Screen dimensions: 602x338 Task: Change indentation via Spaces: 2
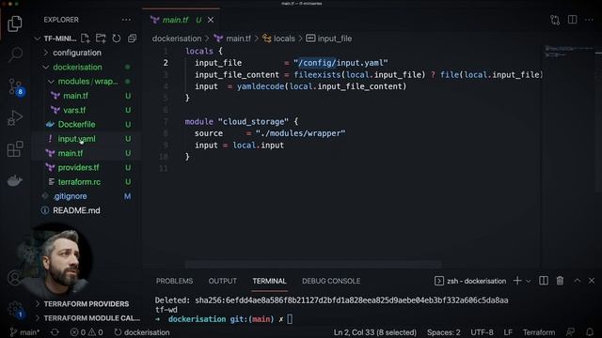[443, 332]
